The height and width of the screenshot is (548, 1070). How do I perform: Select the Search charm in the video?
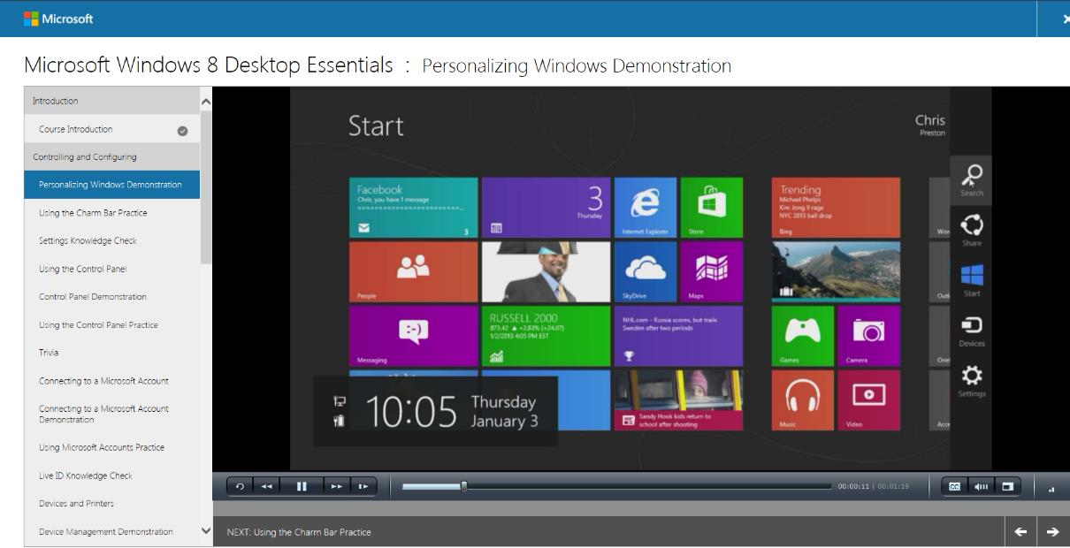click(972, 179)
